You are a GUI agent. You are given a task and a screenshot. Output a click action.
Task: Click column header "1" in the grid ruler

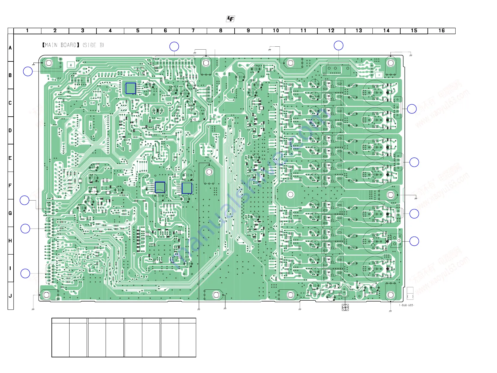point(28,31)
